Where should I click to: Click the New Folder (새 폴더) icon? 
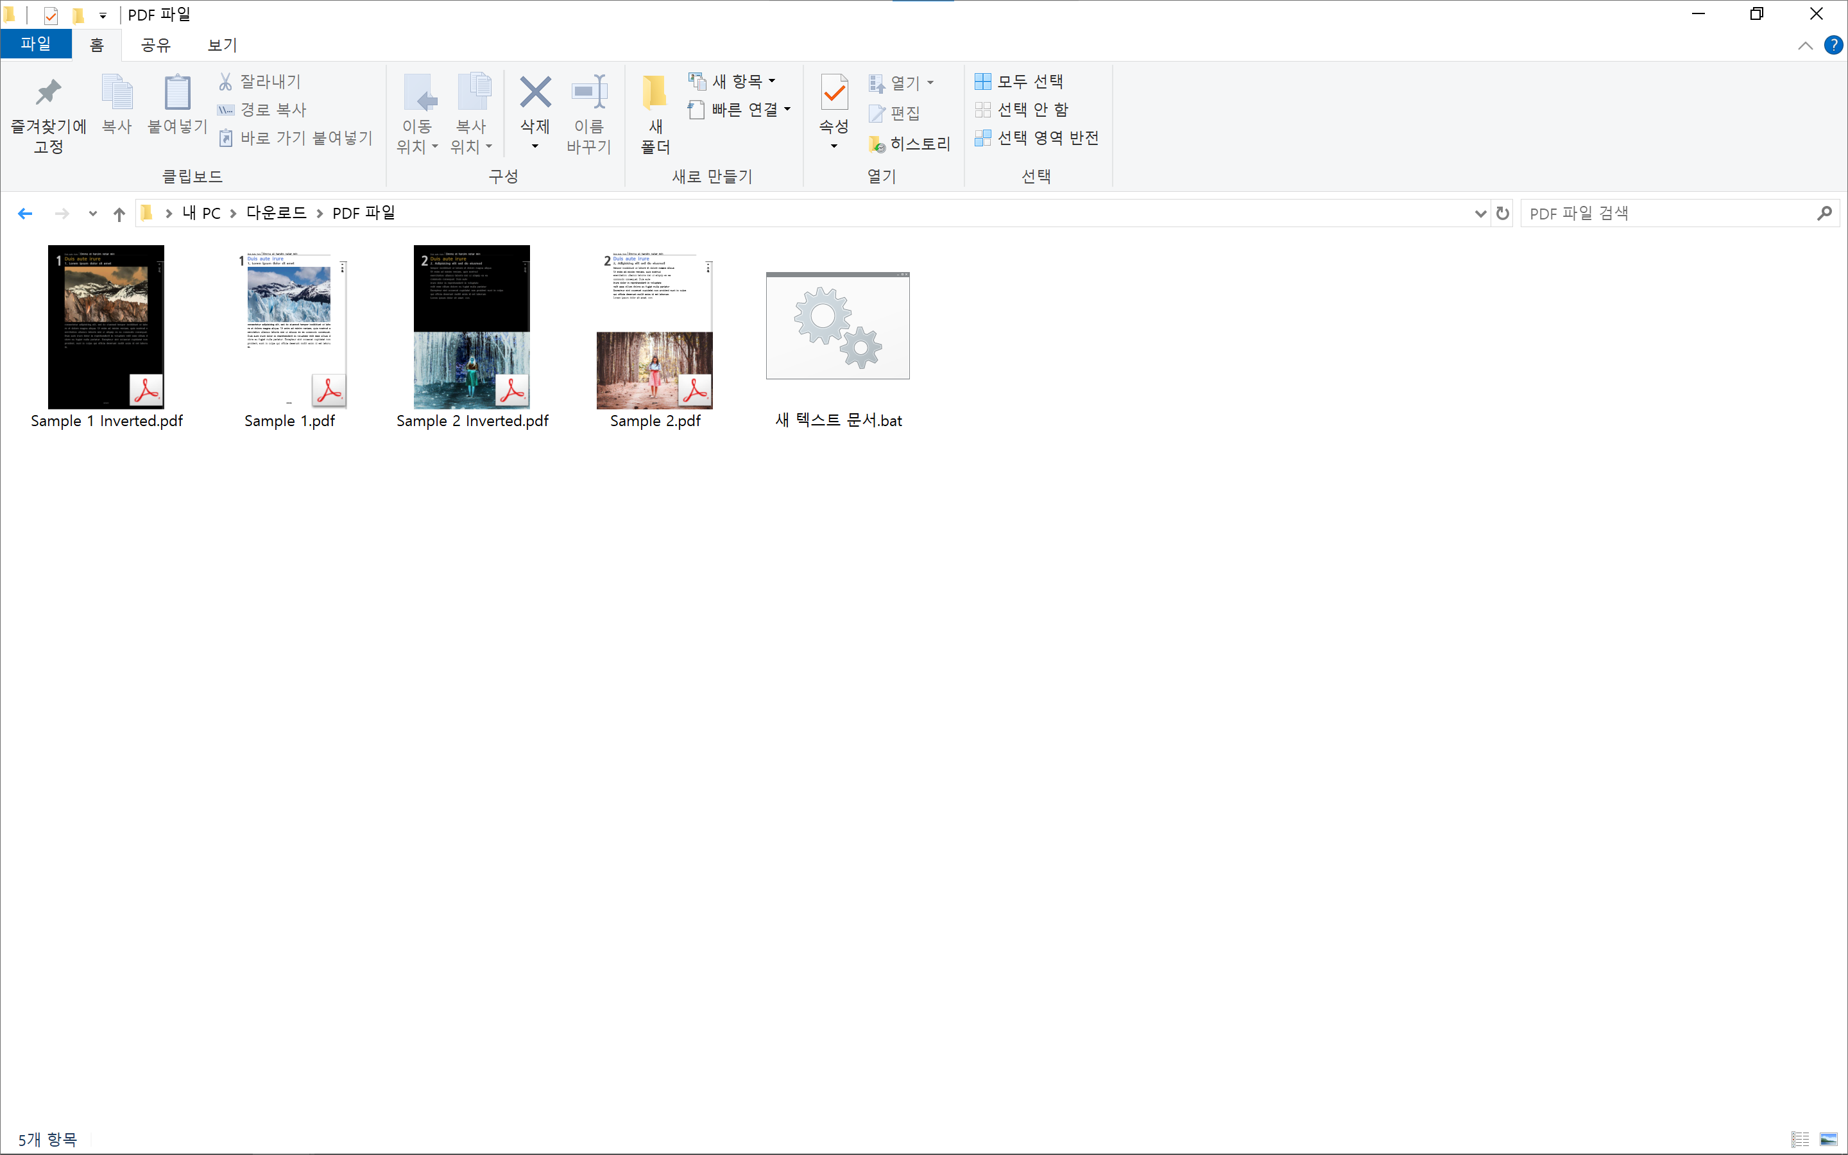pyautogui.click(x=654, y=93)
